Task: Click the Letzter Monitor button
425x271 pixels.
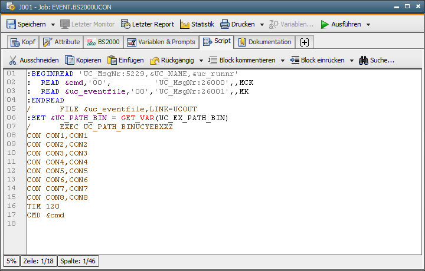Action: tap(87, 24)
